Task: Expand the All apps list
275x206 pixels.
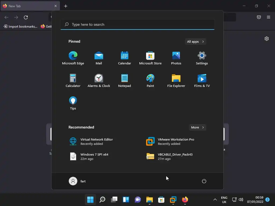Action: 196,42
